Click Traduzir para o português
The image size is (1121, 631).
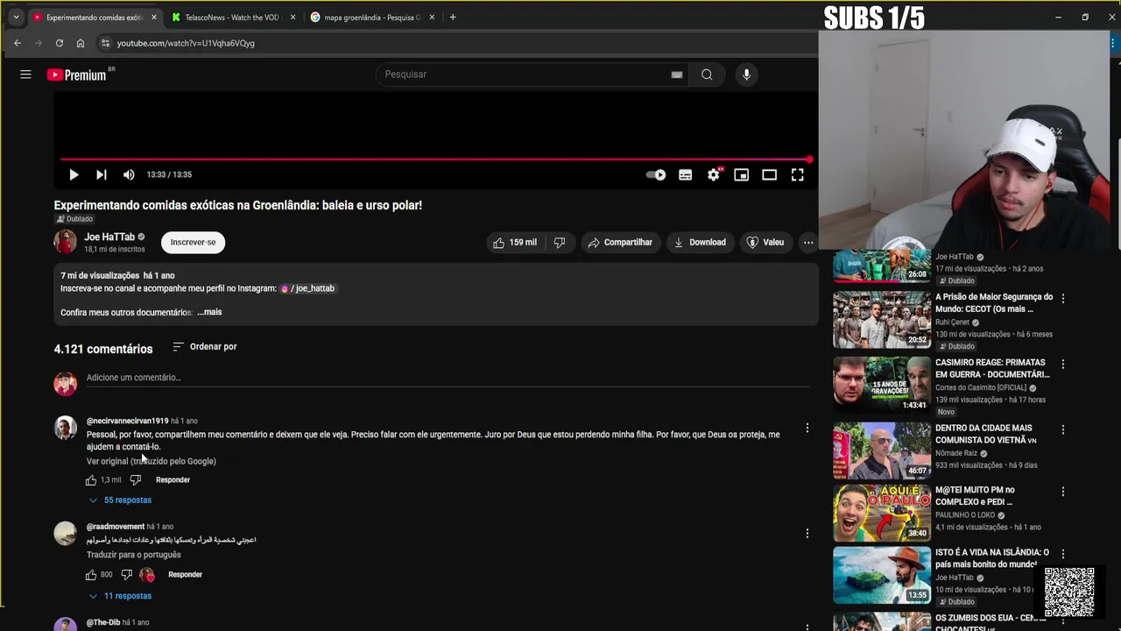coord(134,555)
